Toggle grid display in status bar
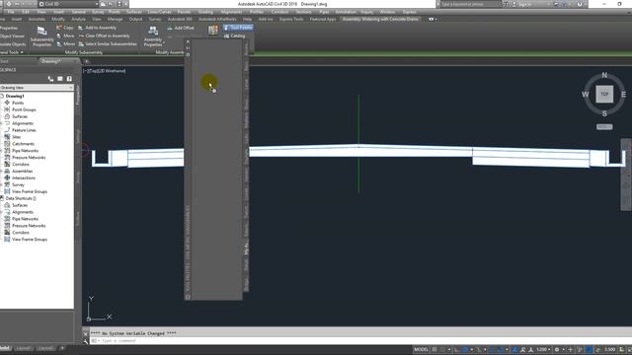 [434, 349]
